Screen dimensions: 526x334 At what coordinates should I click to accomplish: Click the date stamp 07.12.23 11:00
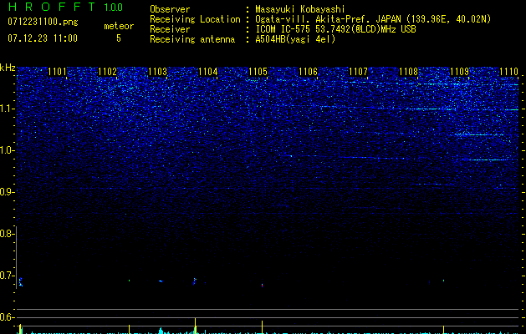[43, 38]
